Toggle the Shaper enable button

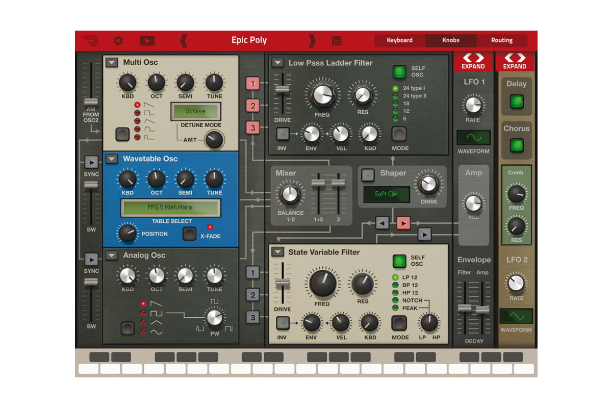pyautogui.click(x=368, y=175)
